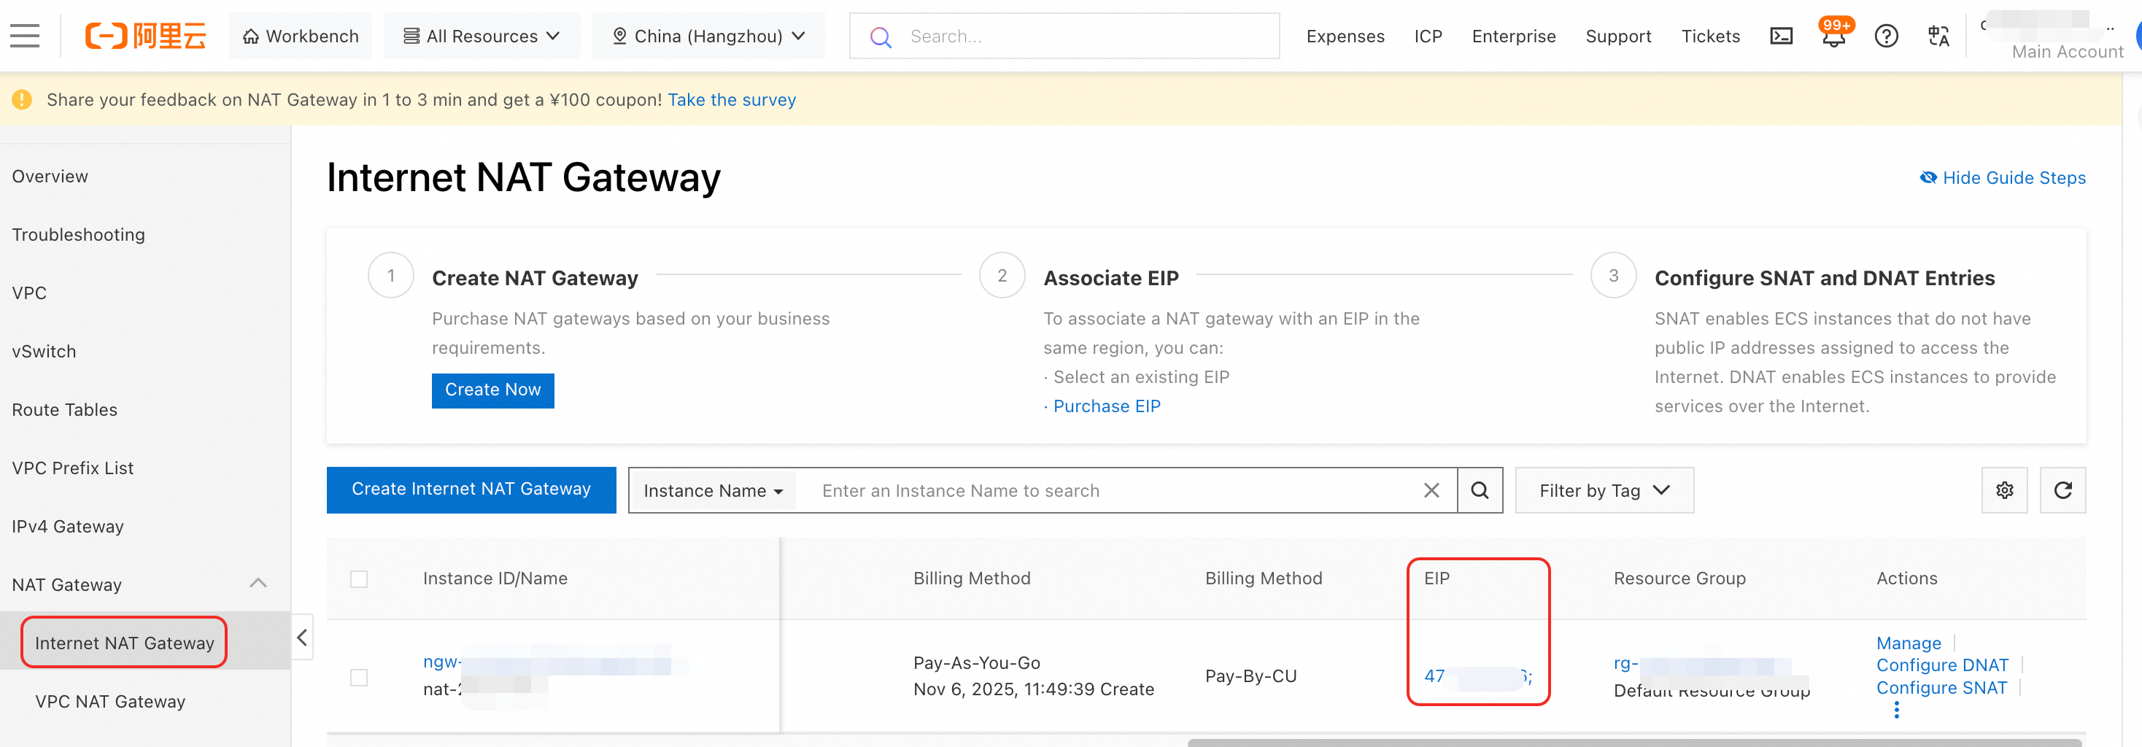Collapse the NAT Gateway sidebar group

pyautogui.click(x=258, y=583)
